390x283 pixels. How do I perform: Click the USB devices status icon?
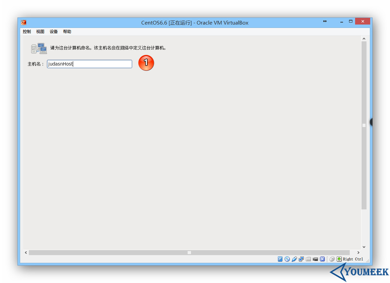pos(294,259)
